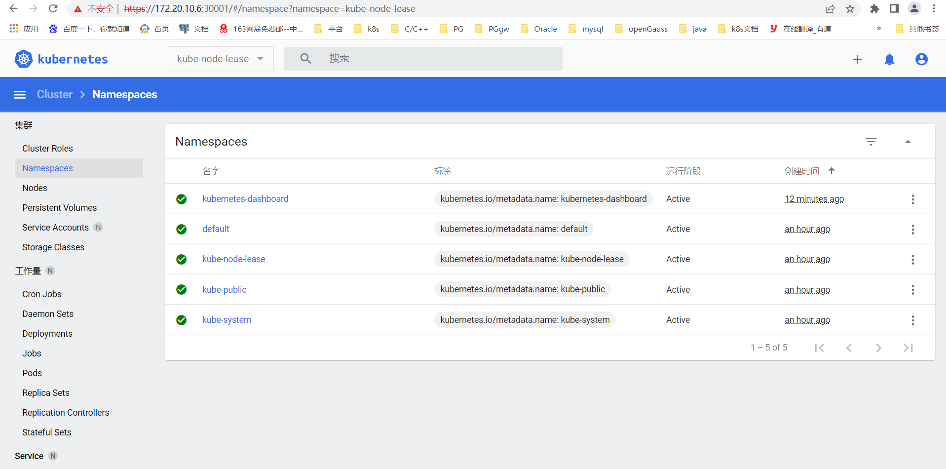This screenshot has width=946, height=469.
Task: Open the browser extensions puzzle icon
Action: click(874, 9)
